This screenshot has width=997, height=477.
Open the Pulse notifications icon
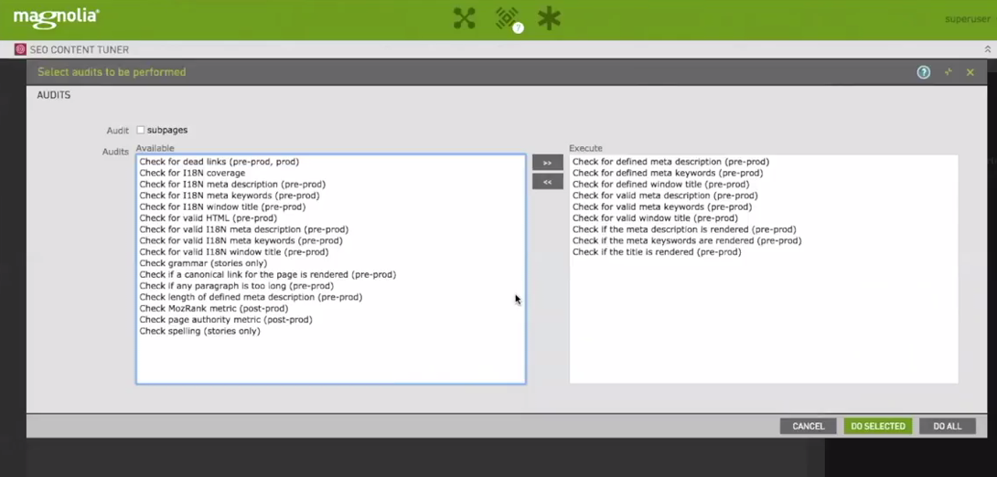508,18
